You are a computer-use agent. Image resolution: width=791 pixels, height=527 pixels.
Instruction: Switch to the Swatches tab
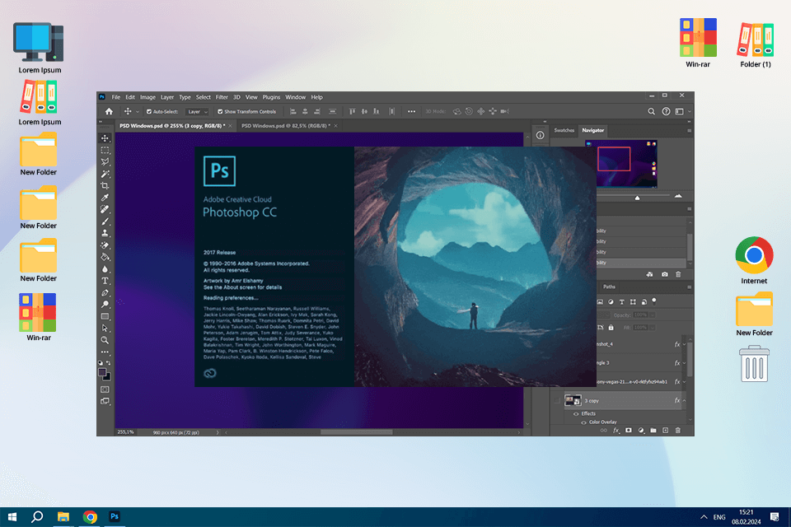564,131
